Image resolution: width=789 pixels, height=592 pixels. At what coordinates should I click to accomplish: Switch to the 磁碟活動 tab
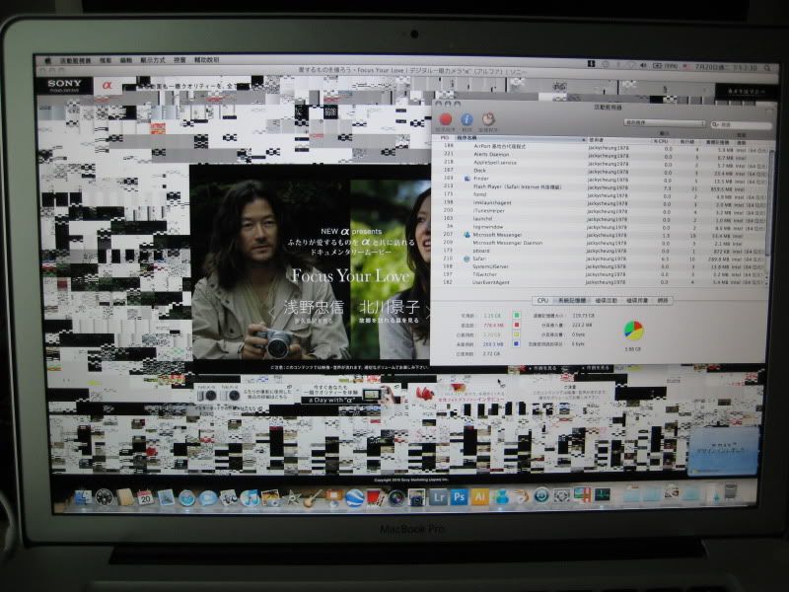(x=606, y=301)
